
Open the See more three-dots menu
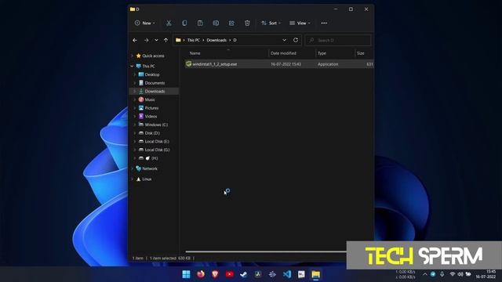click(x=324, y=23)
